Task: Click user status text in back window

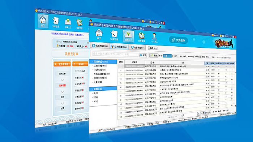Action: pyautogui.click(x=50, y=124)
